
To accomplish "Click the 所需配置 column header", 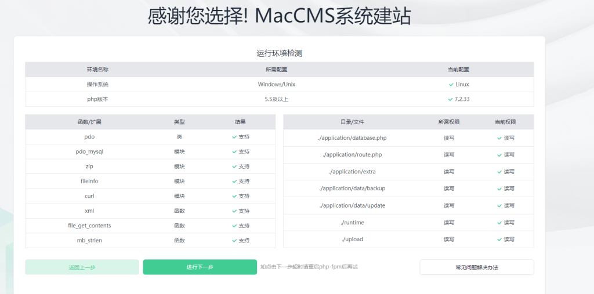I will (x=276, y=70).
